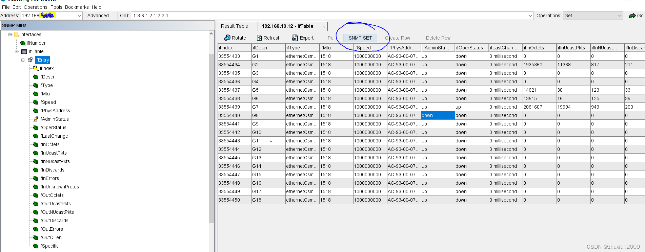Select the ifInErrors leaf icon

pos(36,178)
